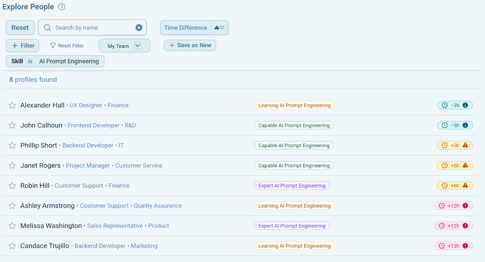Expand the Skill filter chip options
Image resolution: width=485 pixels, height=262 pixels.
click(55, 61)
